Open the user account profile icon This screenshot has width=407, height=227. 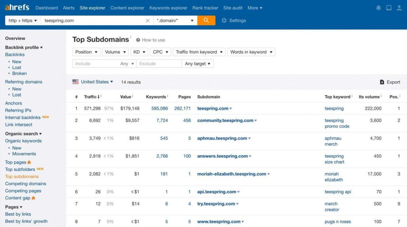399,8
